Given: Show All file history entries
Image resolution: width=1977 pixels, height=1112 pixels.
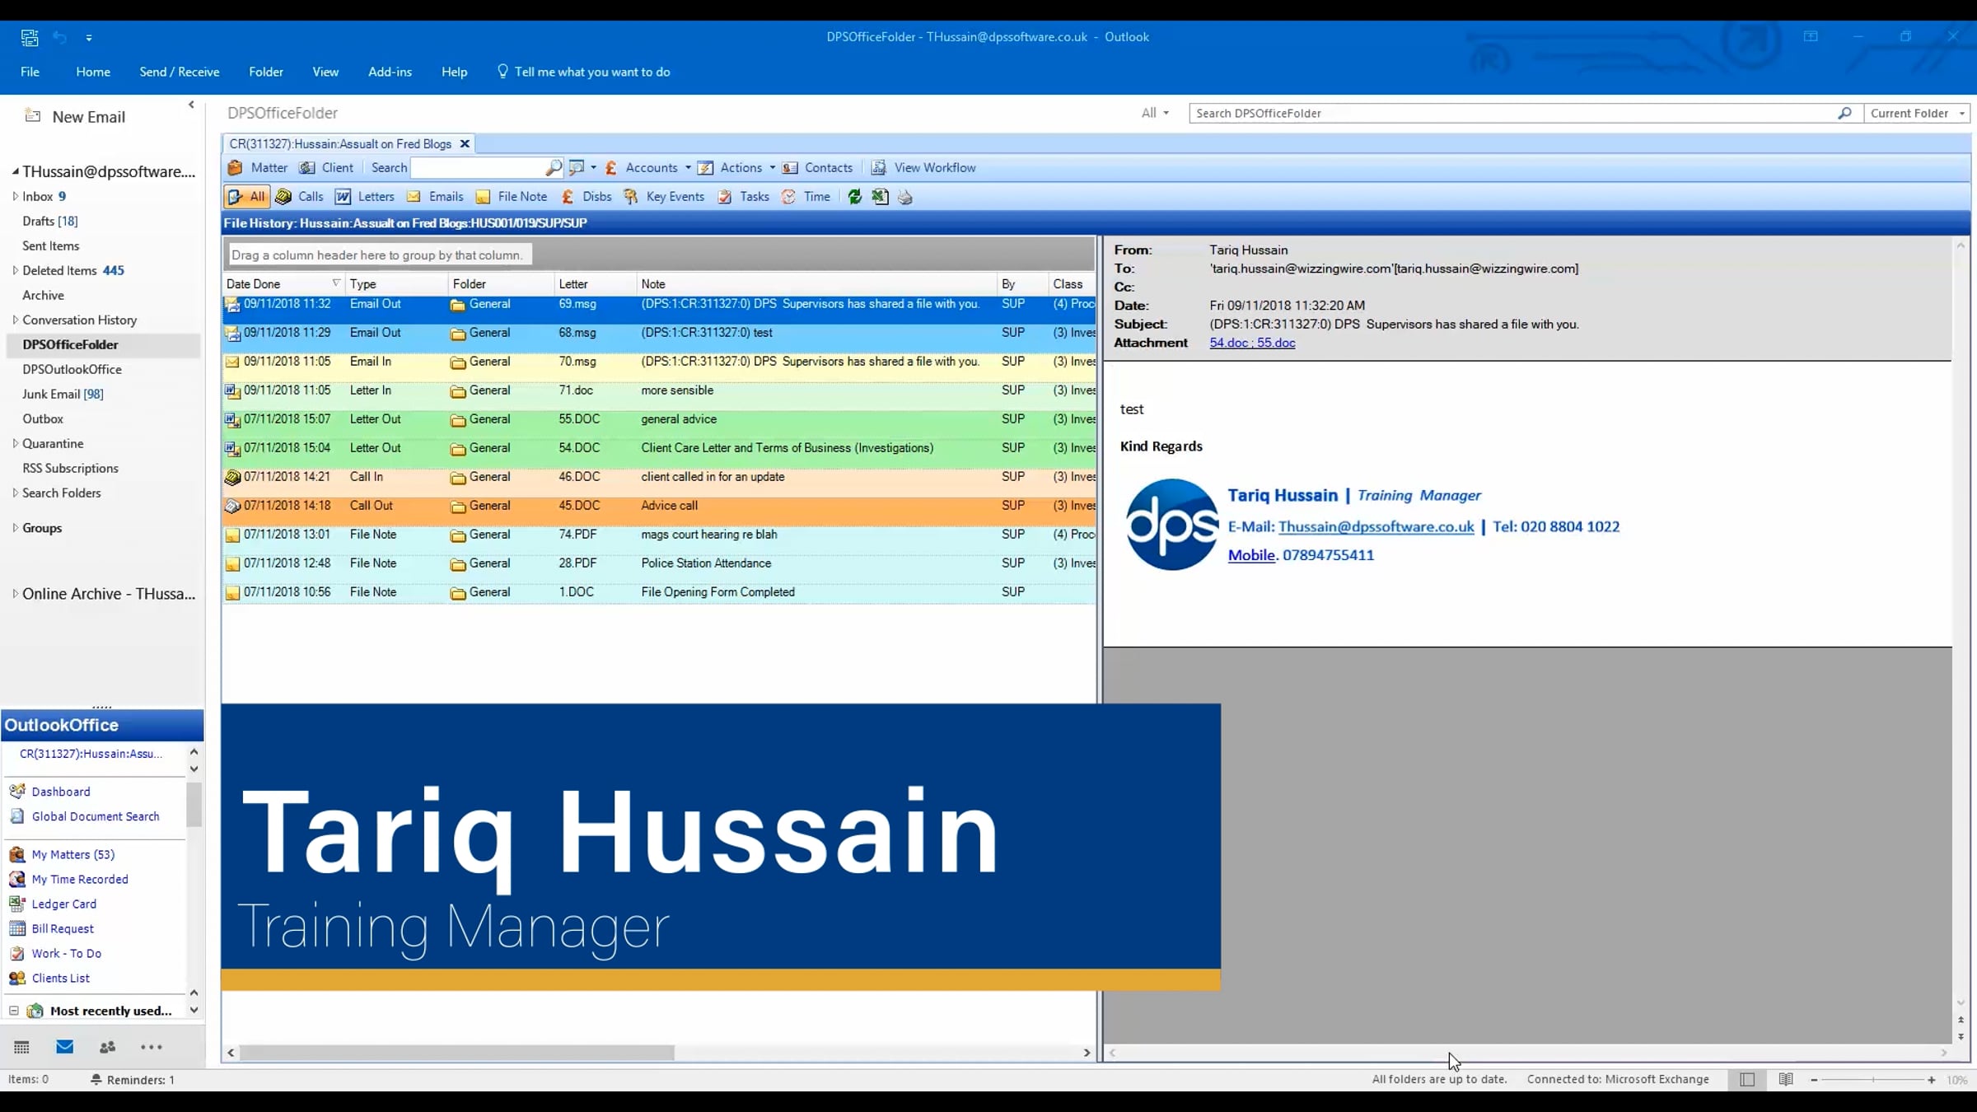Looking at the screenshot, I should click(x=246, y=197).
